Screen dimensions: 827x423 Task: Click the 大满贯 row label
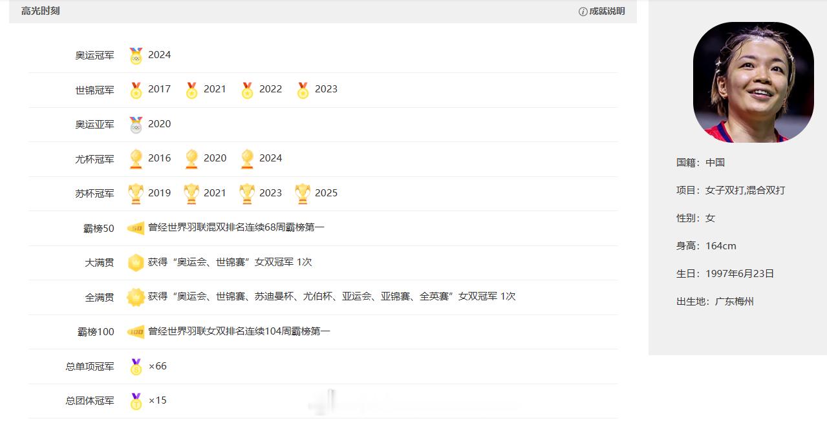point(100,262)
